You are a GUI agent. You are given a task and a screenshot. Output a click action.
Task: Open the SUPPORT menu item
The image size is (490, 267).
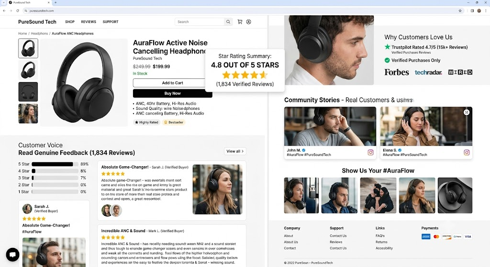(x=111, y=22)
